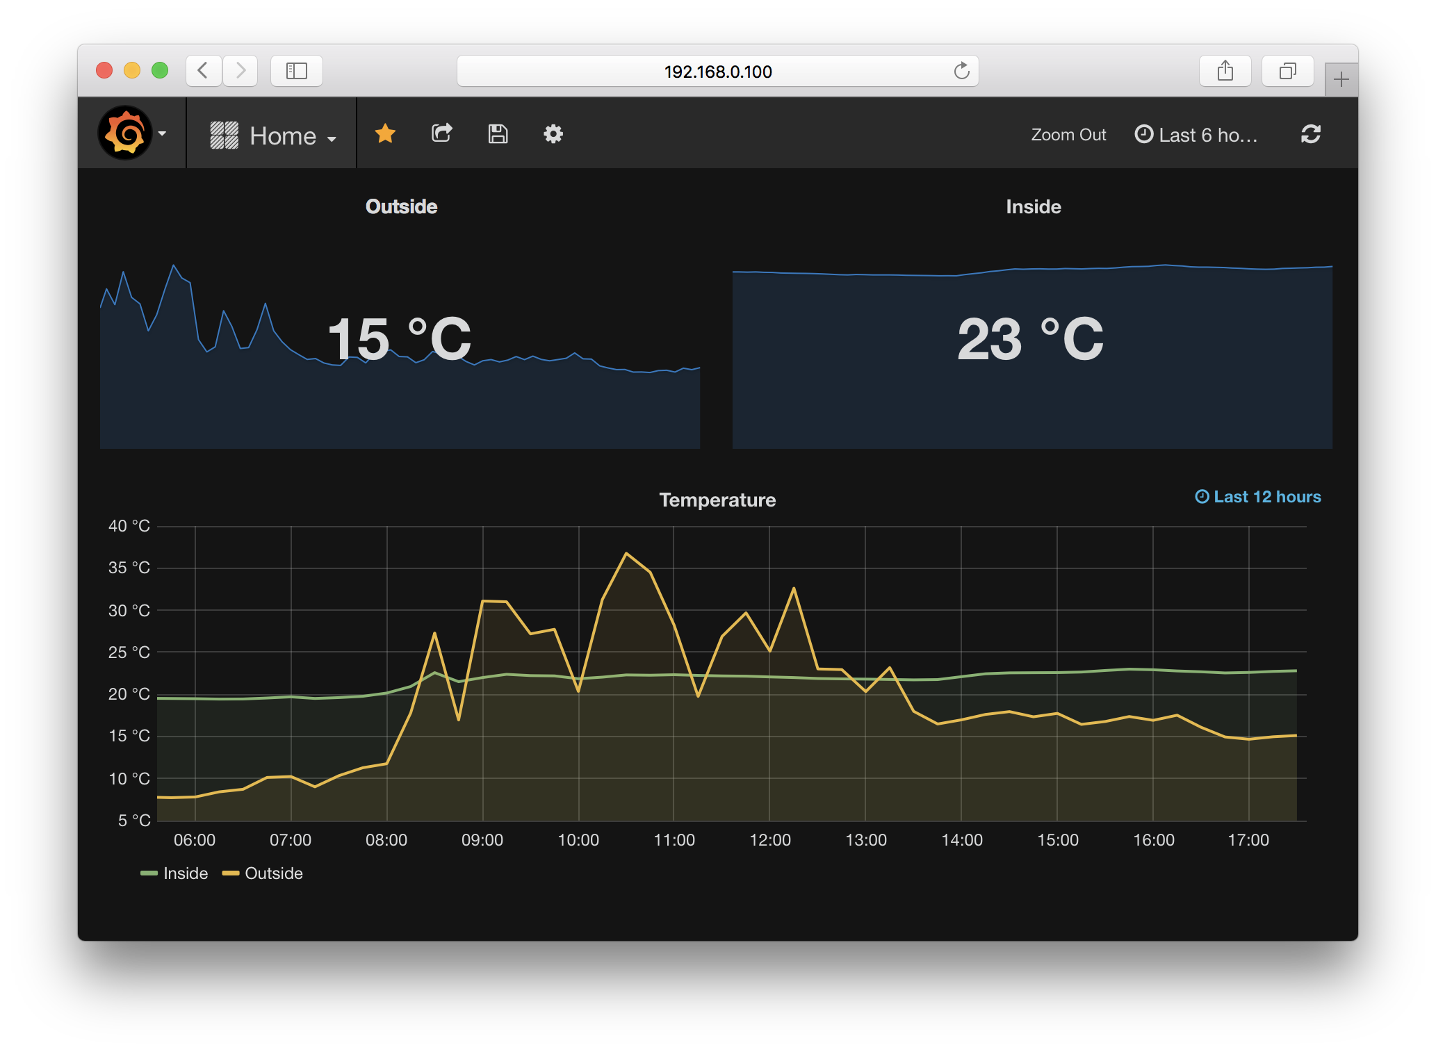1436x1052 pixels.
Task: Save dashboard with floppy disk icon
Action: [x=498, y=133]
